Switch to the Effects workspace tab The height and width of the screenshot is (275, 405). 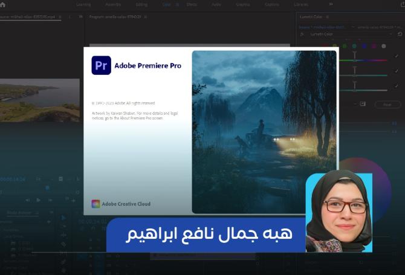192,4
